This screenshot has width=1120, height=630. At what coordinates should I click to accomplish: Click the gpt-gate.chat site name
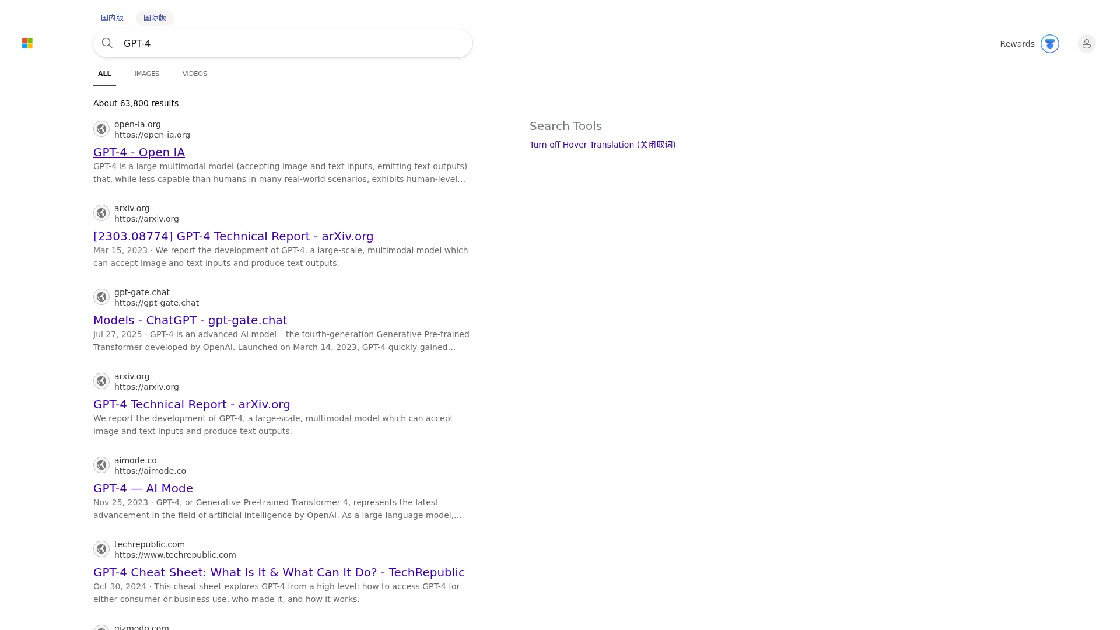[142, 292]
